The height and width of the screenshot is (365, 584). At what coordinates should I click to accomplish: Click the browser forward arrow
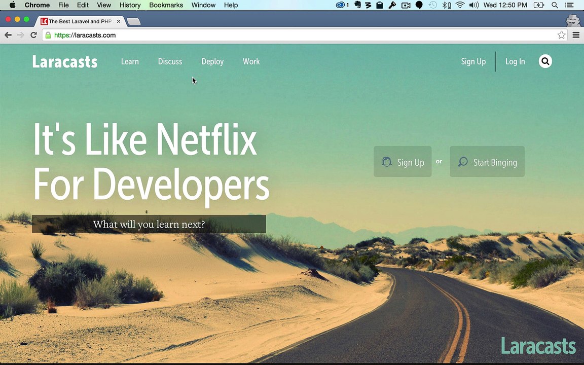coord(20,35)
